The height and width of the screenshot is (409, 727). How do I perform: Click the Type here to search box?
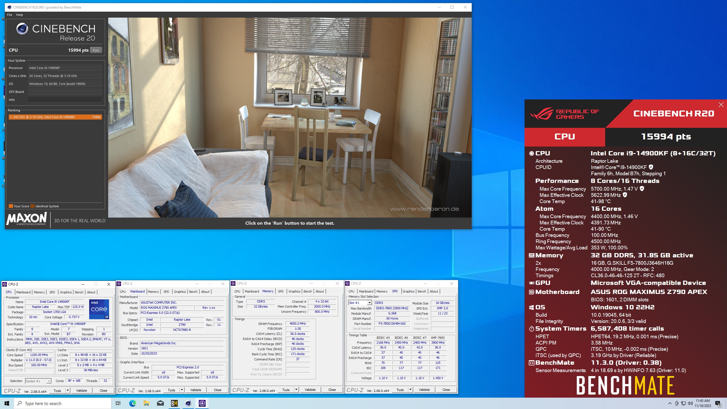click(62, 403)
